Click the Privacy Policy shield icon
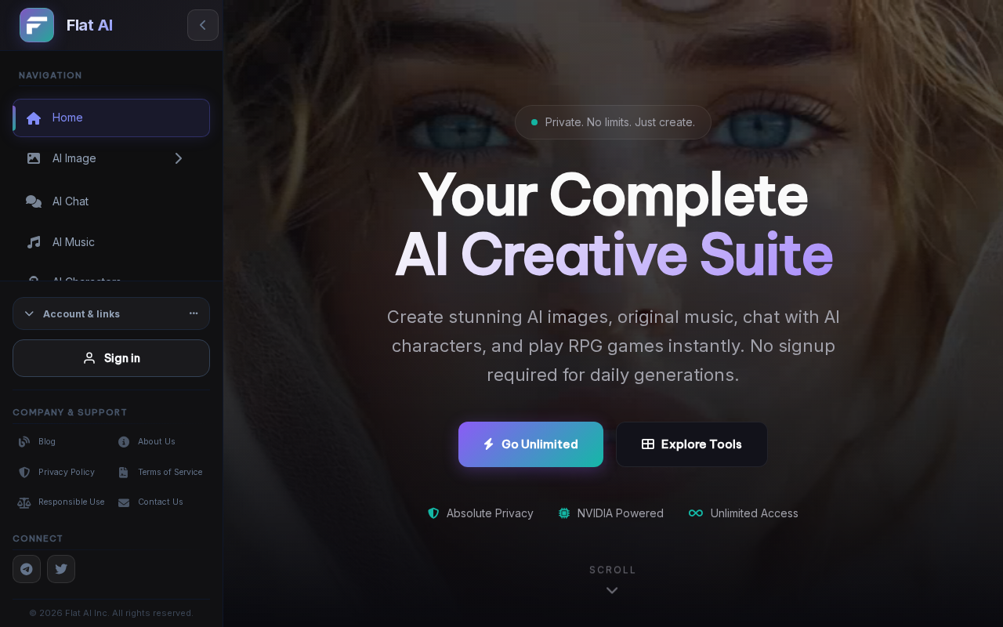 pos(24,473)
